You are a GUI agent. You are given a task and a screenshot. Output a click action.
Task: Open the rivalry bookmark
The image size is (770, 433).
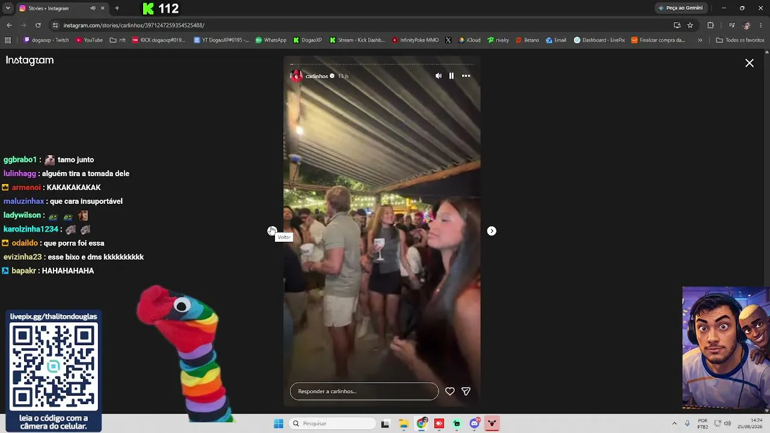click(498, 40)
